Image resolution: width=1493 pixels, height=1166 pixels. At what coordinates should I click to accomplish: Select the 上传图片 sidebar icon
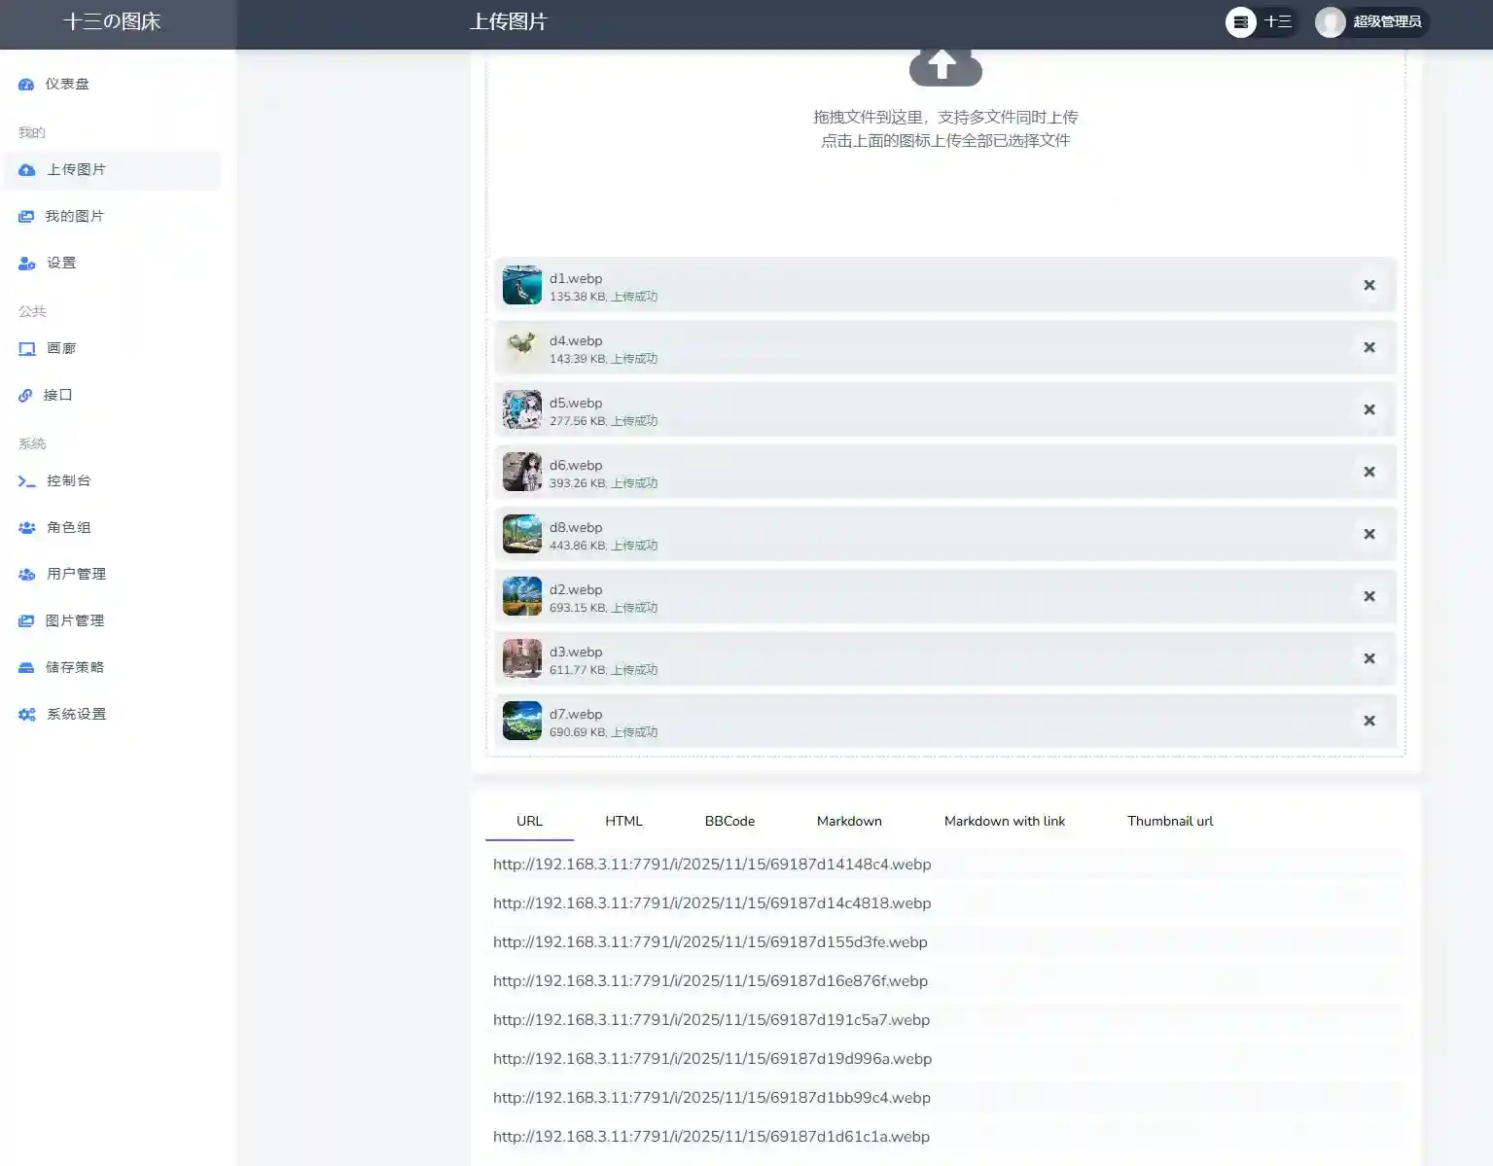coord(26,169)
